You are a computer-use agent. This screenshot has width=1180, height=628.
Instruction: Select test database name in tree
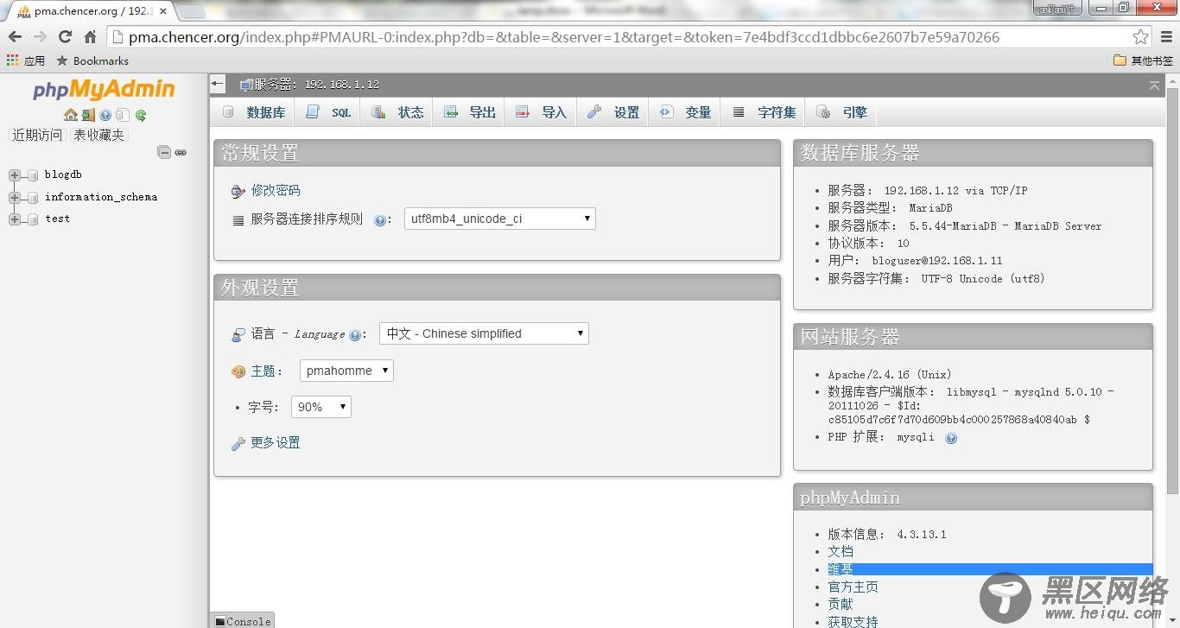57,219
